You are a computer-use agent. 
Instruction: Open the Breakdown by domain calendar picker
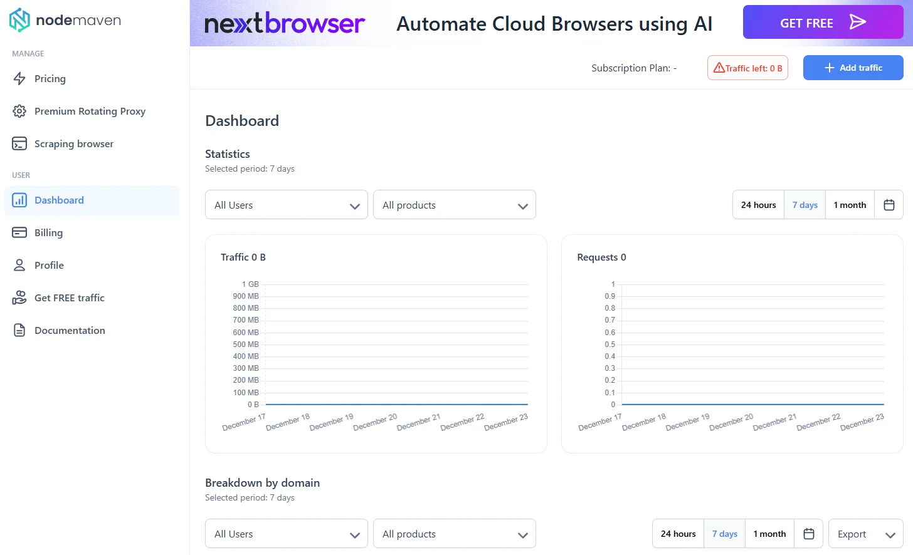[x=808, y=534]
